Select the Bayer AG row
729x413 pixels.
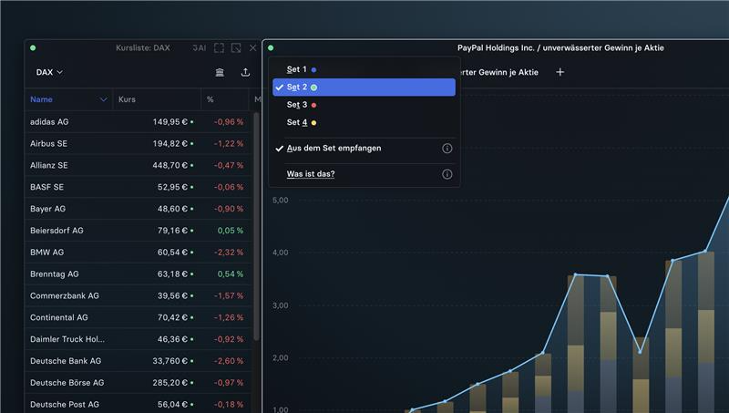pos(139,209)
